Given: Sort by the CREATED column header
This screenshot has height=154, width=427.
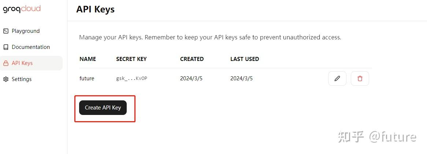Looking at the screenshot, I should coord(192,59).
